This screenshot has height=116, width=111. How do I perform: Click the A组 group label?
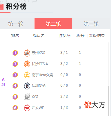pos(3,82)
